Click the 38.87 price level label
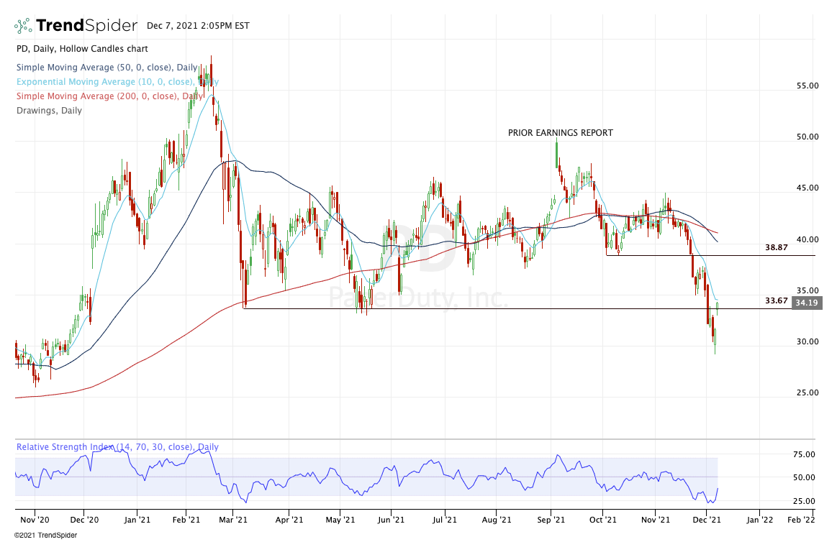Image resolution: width=837 pixels, height=542 pixels. [x=776, y=247]
